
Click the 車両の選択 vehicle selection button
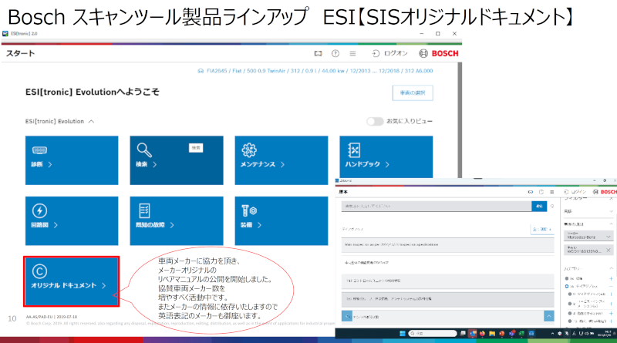point(412,92)
